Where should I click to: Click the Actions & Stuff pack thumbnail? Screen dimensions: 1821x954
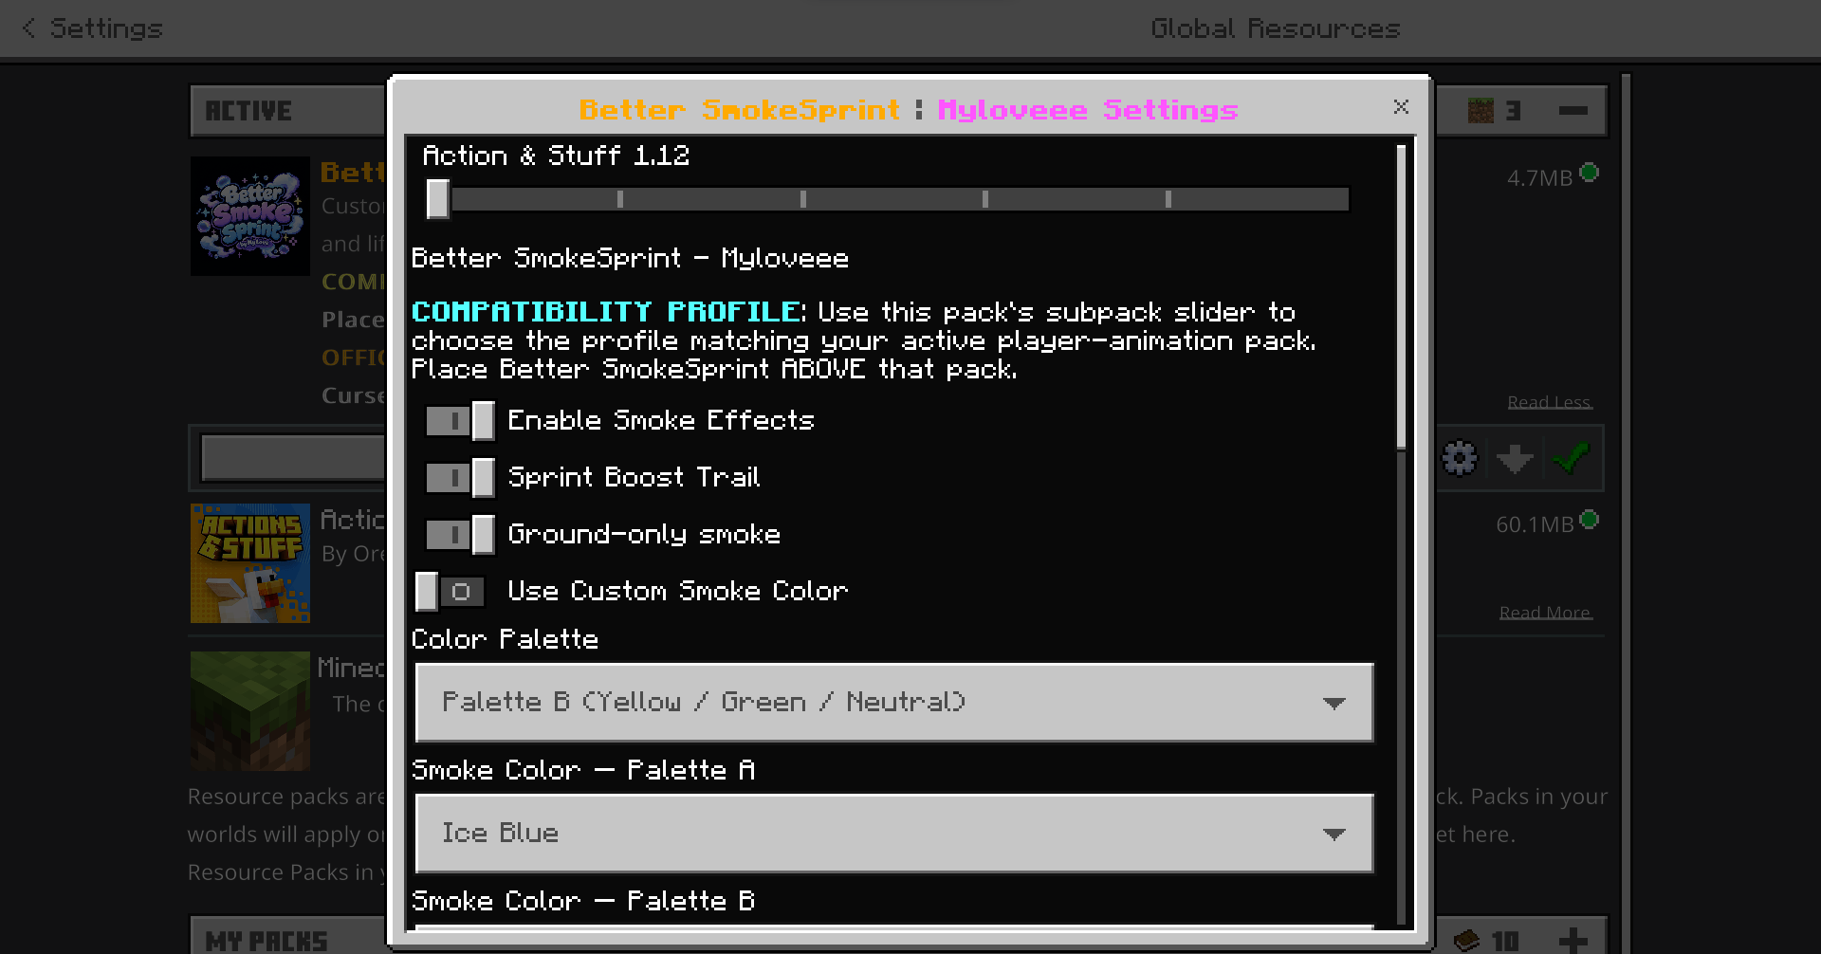[250, 563]
